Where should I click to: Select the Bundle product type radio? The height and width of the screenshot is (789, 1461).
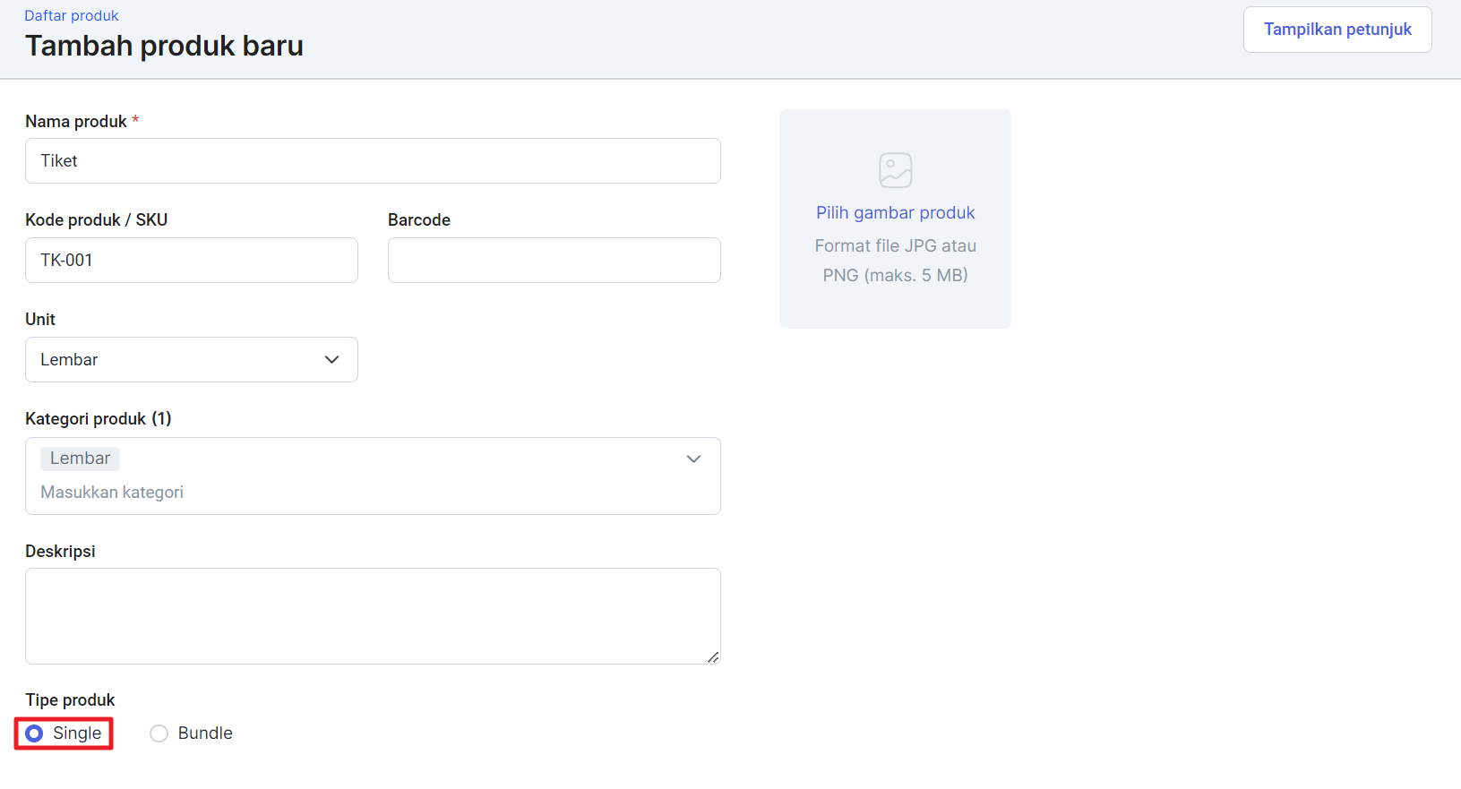[x=159, y=733]
